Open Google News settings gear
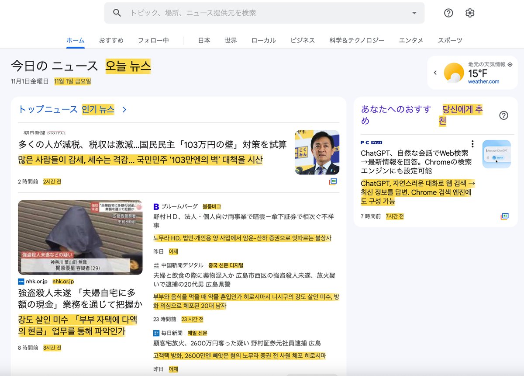The height and width of the screenshot is (376, 524). [x=469, y=13]
